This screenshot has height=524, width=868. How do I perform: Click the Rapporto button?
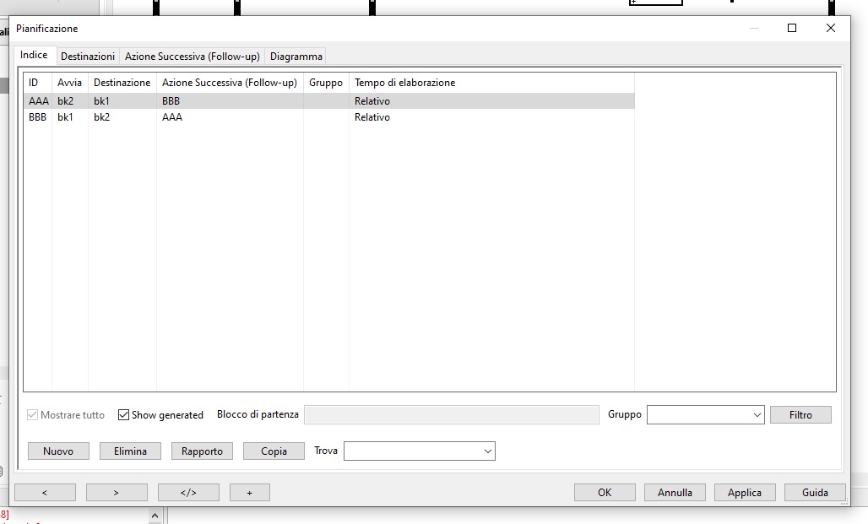pyautogui.click(x=202, y=451)
